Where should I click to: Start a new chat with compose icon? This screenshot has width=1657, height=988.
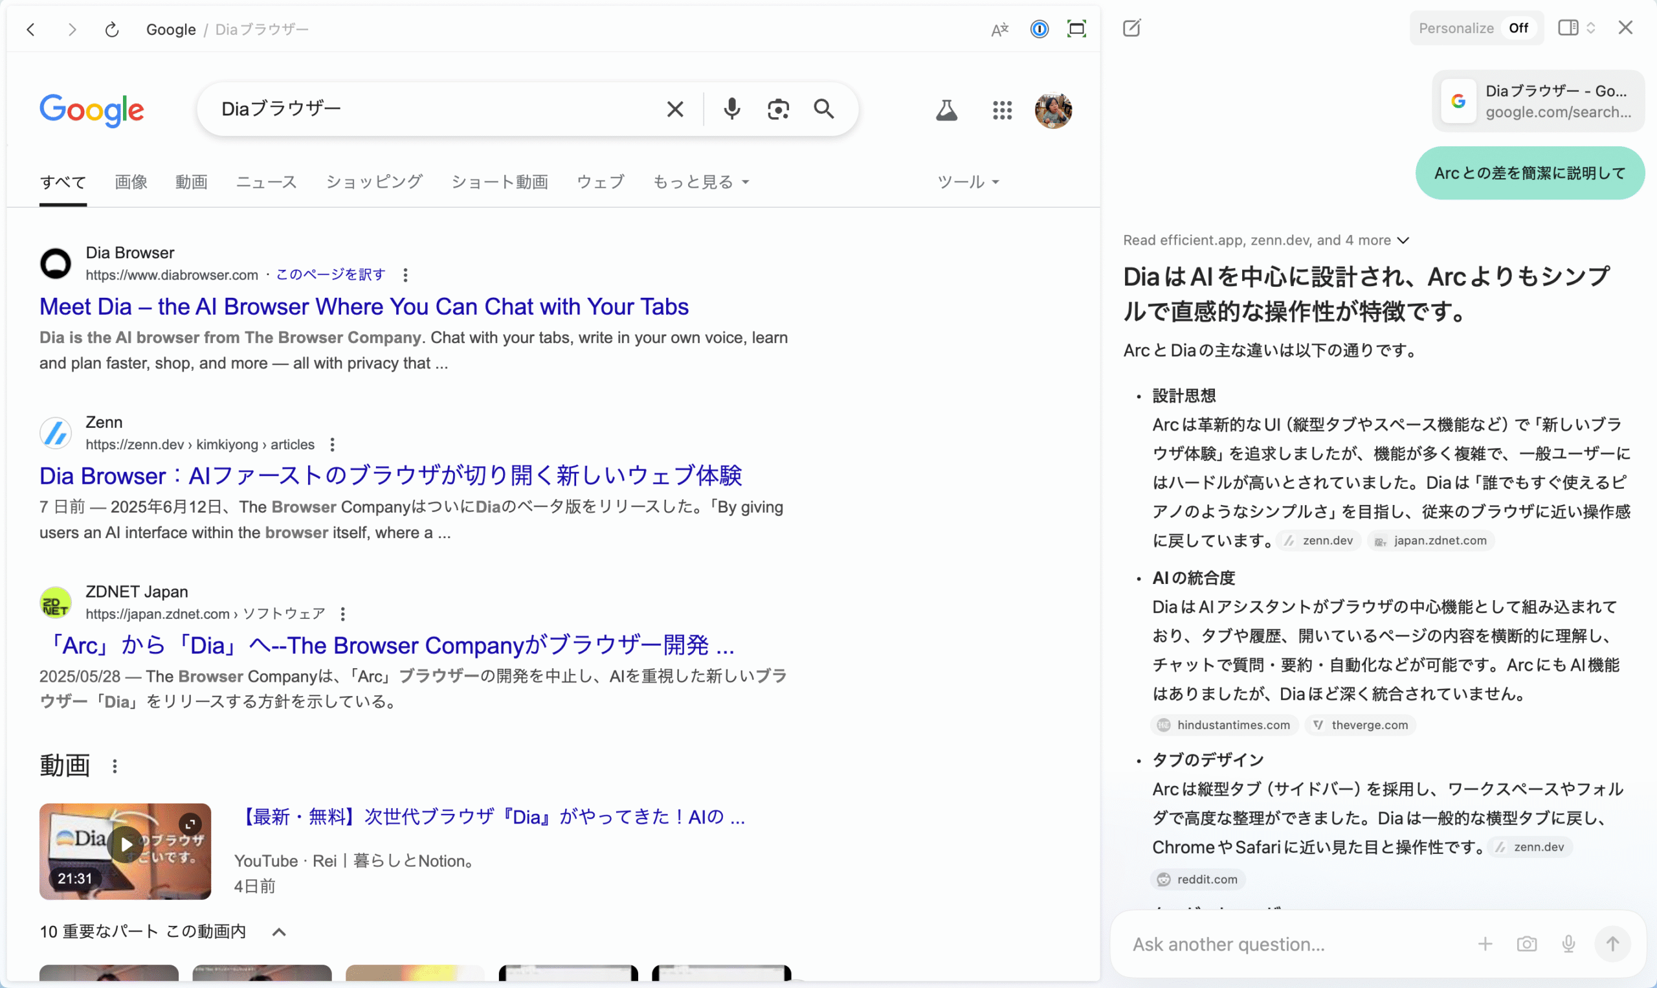click(x=1131, y=28)
